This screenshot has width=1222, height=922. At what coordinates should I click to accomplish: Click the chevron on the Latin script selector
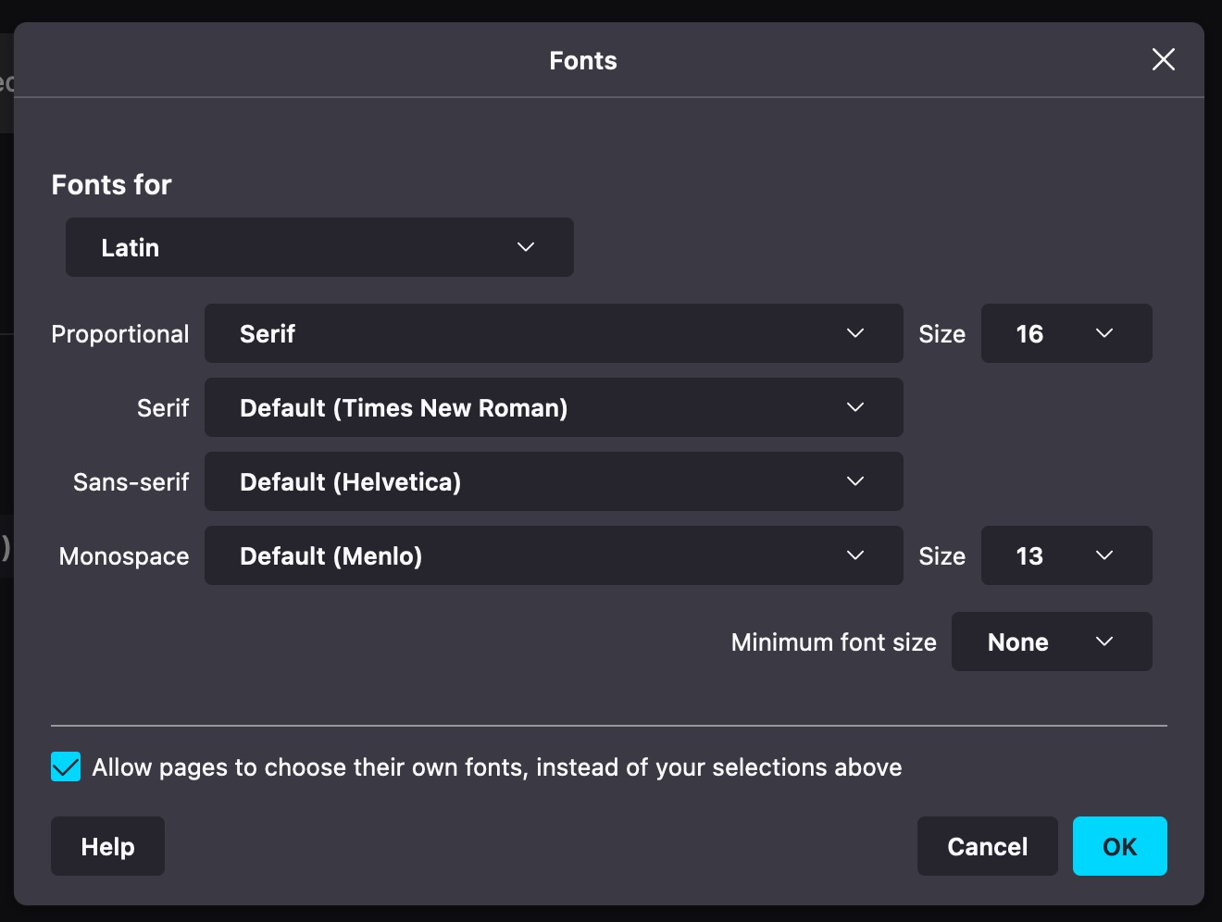pos(525,247)
